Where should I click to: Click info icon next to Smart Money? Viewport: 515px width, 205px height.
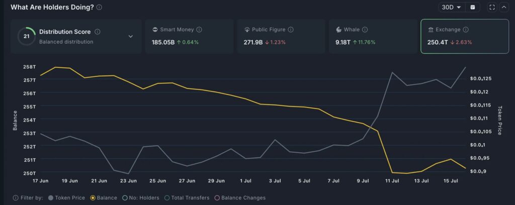click(199, 30)
